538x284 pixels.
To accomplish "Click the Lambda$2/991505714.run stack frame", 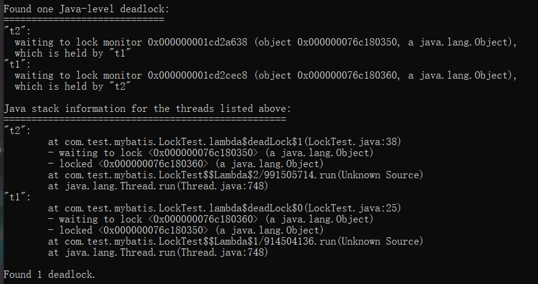I will coord(235,175).
